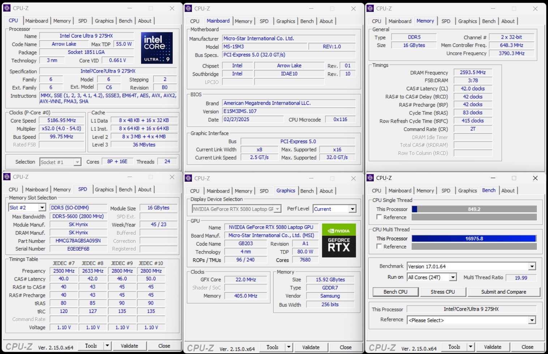Click the Bench CPU button
The image size is (548, 354).
(395, 292)
